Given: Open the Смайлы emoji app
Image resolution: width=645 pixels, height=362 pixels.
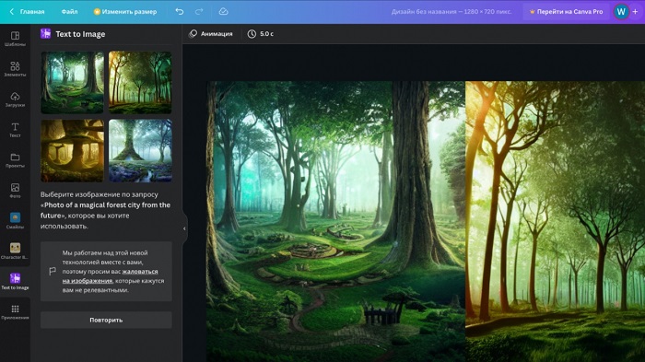Looking at the screenshot, I should 15,221.
